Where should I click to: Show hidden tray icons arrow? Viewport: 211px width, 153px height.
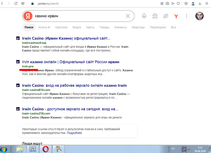pos(179,149)
